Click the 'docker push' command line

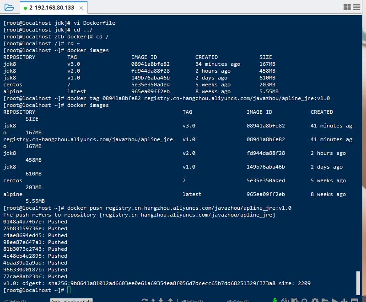tap(147, 208)
